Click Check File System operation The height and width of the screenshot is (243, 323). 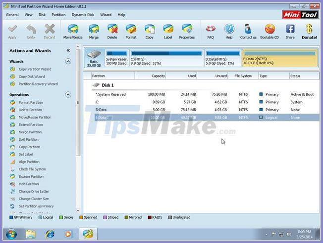pos(28,169)
